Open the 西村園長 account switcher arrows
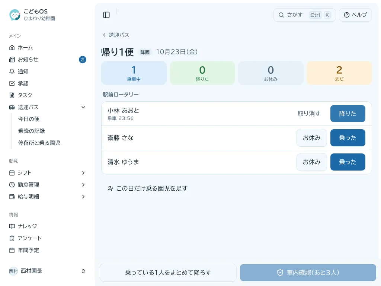 click(83, 271)
